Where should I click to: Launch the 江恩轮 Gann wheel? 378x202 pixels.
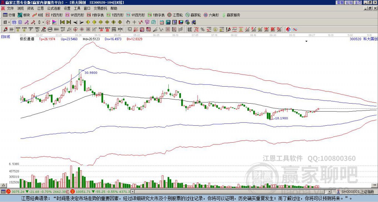coord(175,15)
